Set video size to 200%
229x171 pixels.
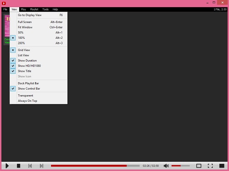pyautogui.click(x=39, y=43)
